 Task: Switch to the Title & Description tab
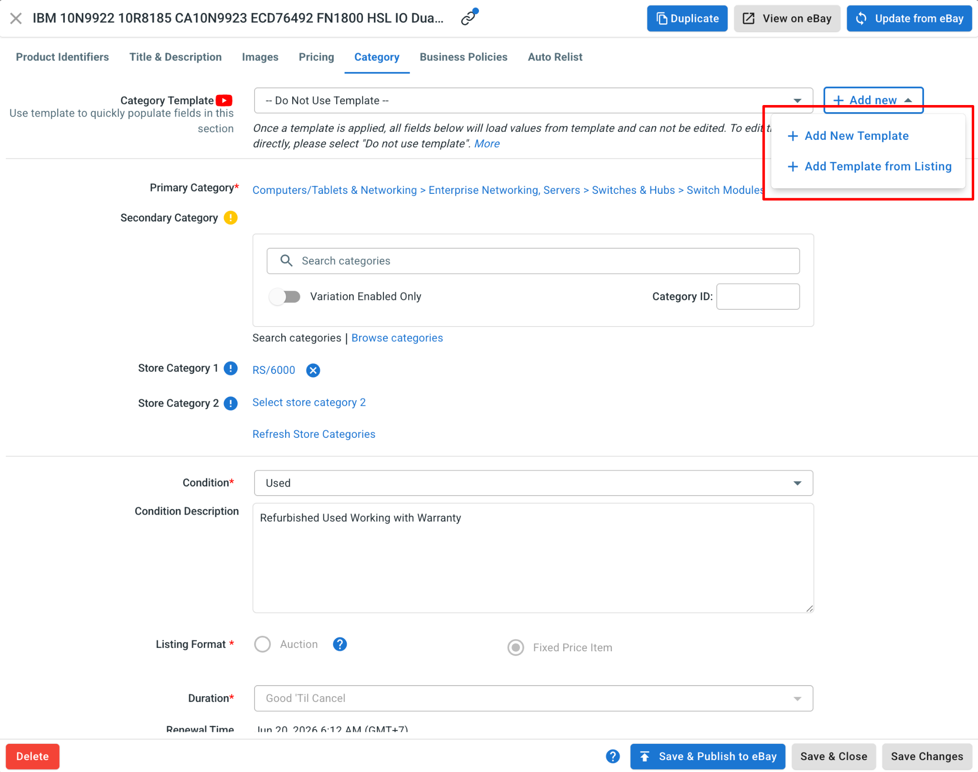(176, 57)
